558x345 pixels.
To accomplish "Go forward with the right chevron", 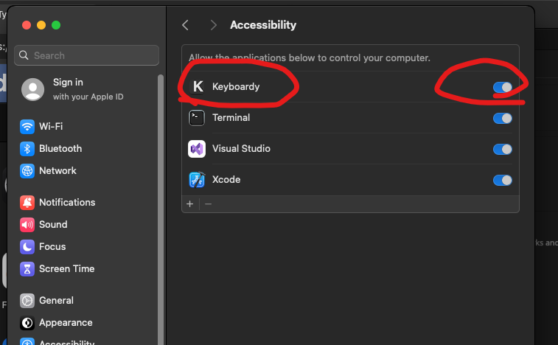I will click(x=213, y=25).
